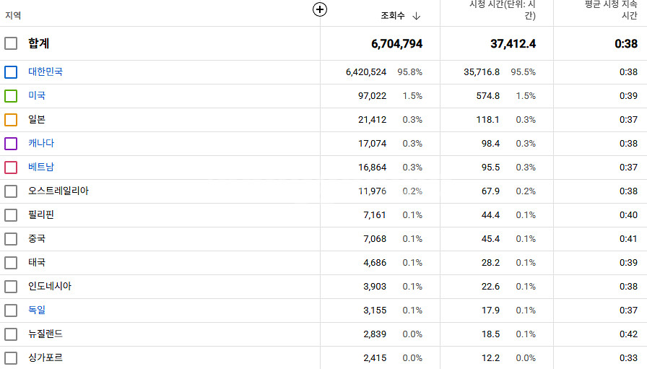Open the 미국 region link
Viewport: 647px width, 369px height.
coord(37,96)
